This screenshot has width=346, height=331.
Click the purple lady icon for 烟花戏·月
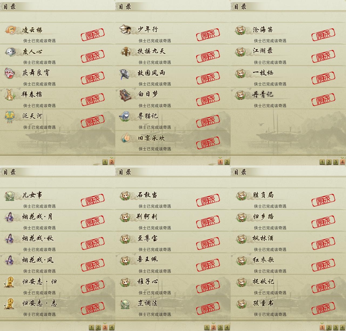pos(10,217)
